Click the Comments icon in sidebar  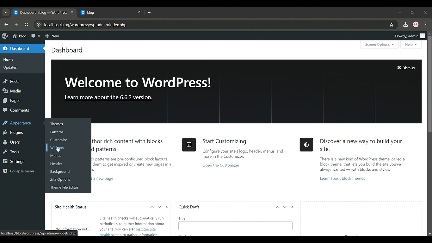(x=5, y=110)
